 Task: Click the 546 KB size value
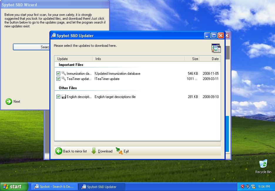193,74
